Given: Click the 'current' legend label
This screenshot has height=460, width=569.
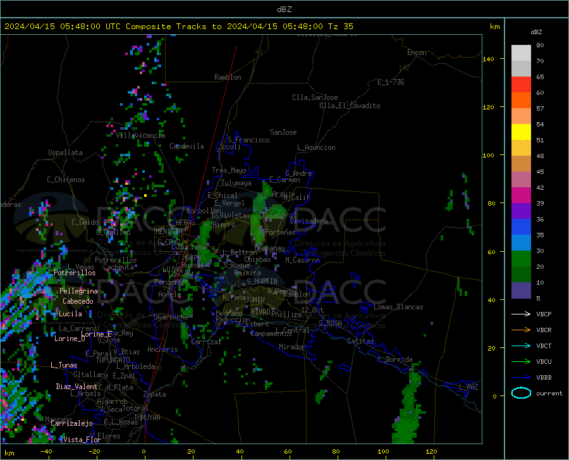Looking at the screenshot, I should pos(549,394).
